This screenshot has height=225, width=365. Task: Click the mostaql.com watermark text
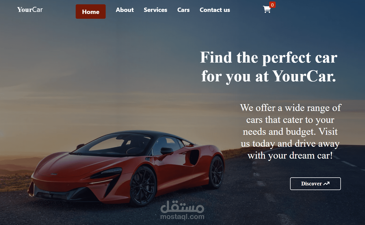pos(182,217)
